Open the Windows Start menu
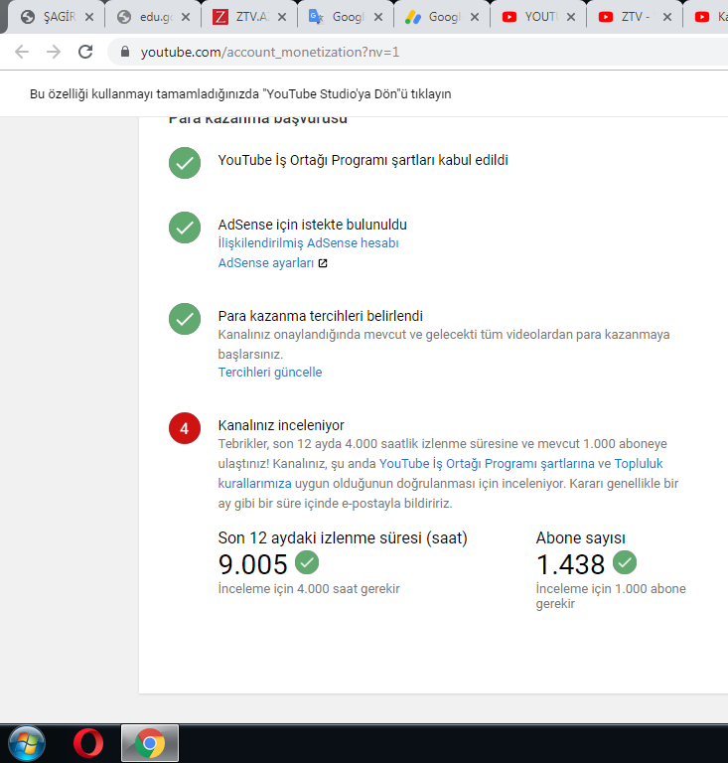Viewport: 728px width, 763px height. 27,743
